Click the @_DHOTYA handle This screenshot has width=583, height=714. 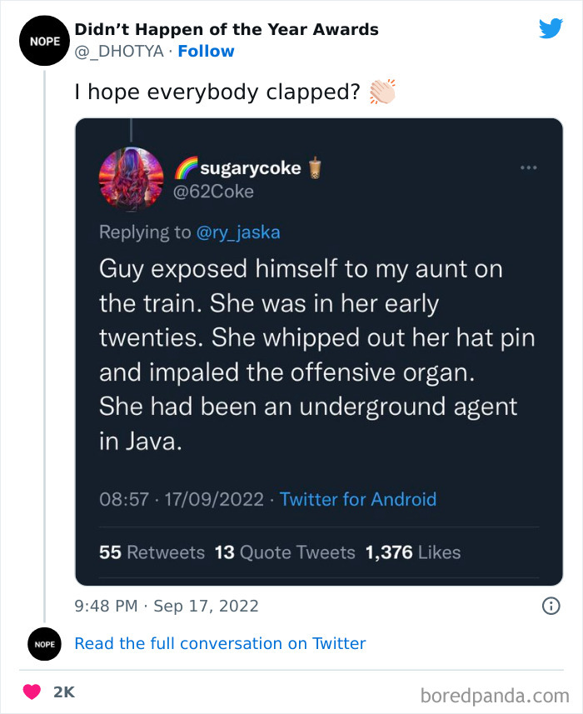pos(117,51)
